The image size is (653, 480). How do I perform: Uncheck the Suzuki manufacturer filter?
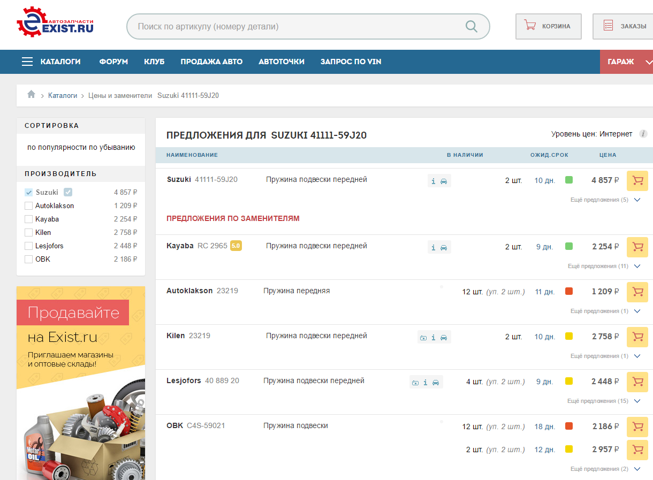tap(29, 193)
